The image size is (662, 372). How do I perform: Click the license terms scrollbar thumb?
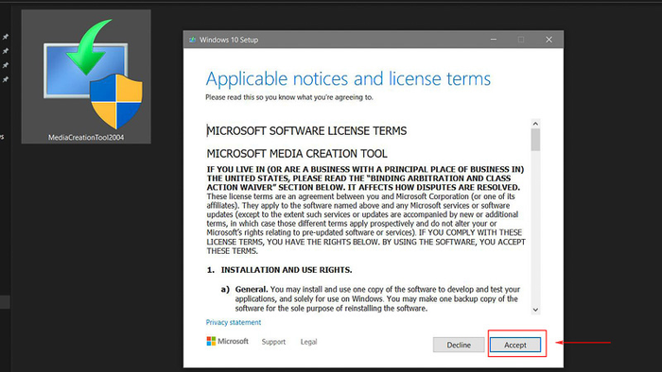(x=535, y=140)
